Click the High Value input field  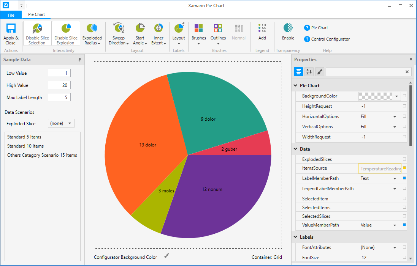coord(59,85)
